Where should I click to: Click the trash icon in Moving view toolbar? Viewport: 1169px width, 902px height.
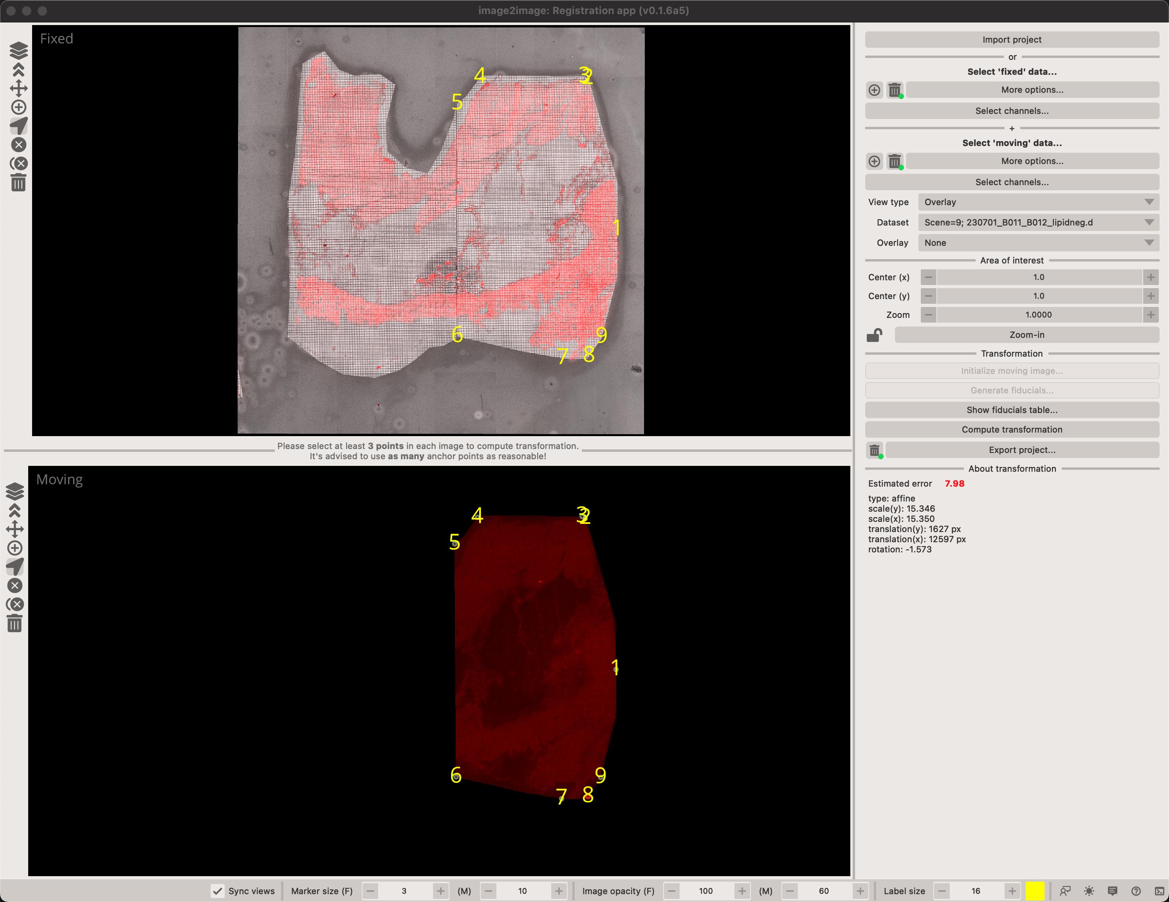[15, 624]
